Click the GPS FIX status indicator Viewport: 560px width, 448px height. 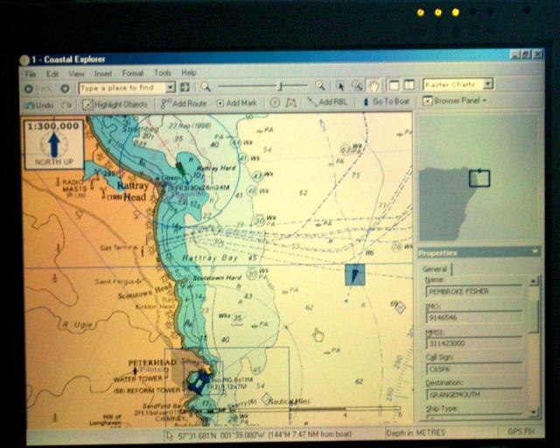coord(521,431)
